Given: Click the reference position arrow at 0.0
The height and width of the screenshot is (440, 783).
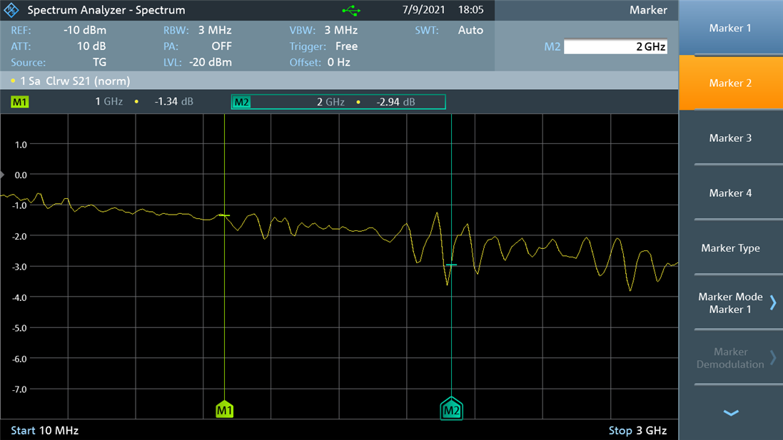Looking at the screenshot, I should (x=2, y=175).
